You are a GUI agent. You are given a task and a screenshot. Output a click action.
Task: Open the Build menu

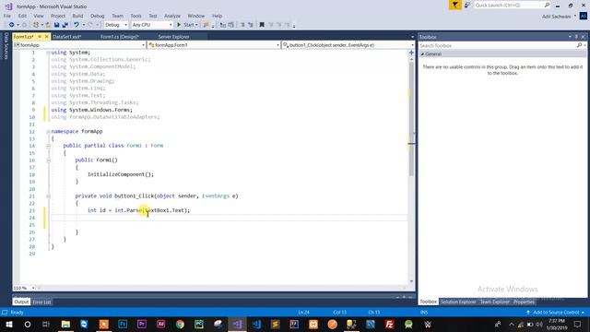click(x=77, y=16)
